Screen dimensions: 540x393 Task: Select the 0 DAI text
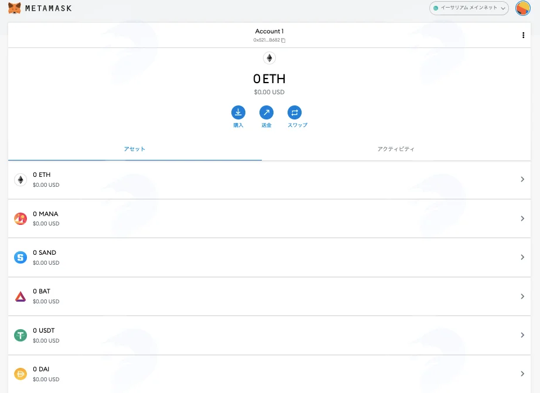[41, 369]
